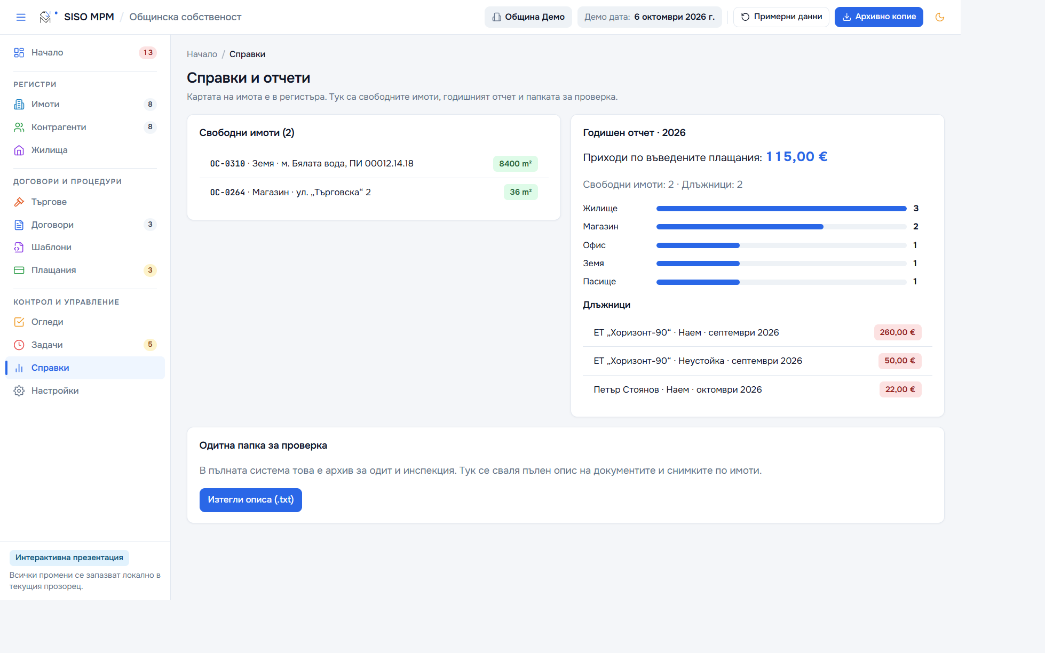Change the Демо дата value

(x=649, y=17)
